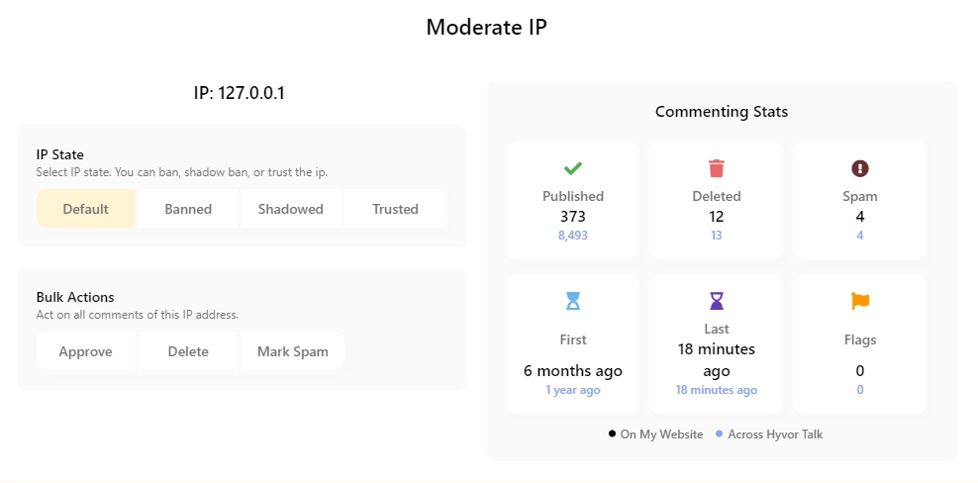Click the blue First hourglass icon
Screen dimensions: 978x483
tap(572, 302)
